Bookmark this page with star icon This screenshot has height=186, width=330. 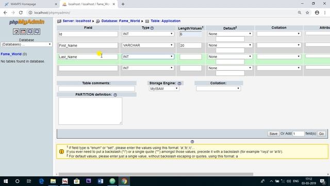307,12
